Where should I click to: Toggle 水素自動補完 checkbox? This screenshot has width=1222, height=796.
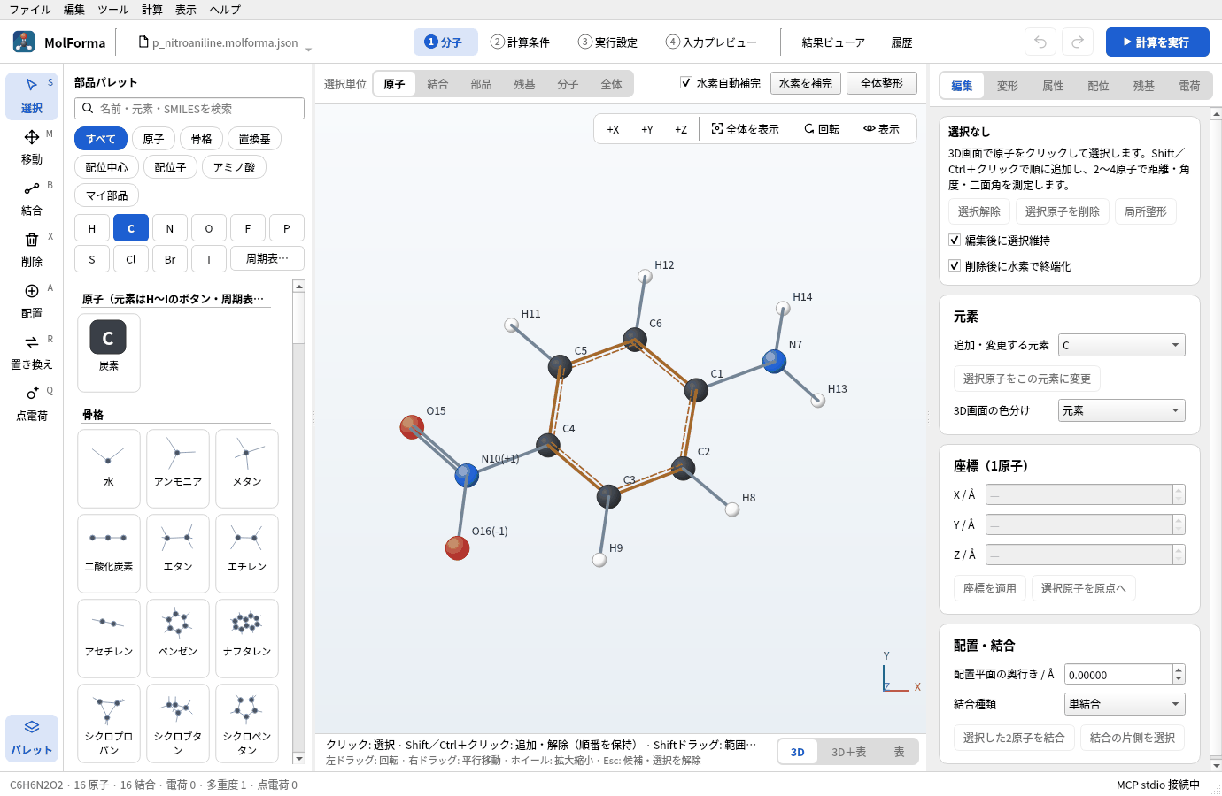[686, 82]
